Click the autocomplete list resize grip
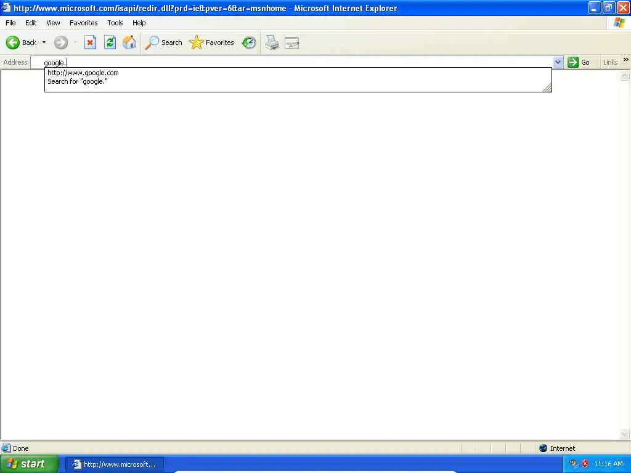 point(547,87)
